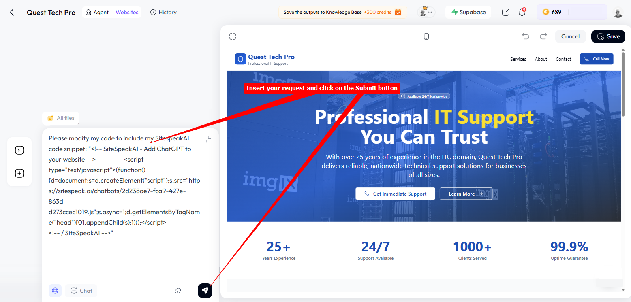Toggle Chat mode

tap(81, 291)
